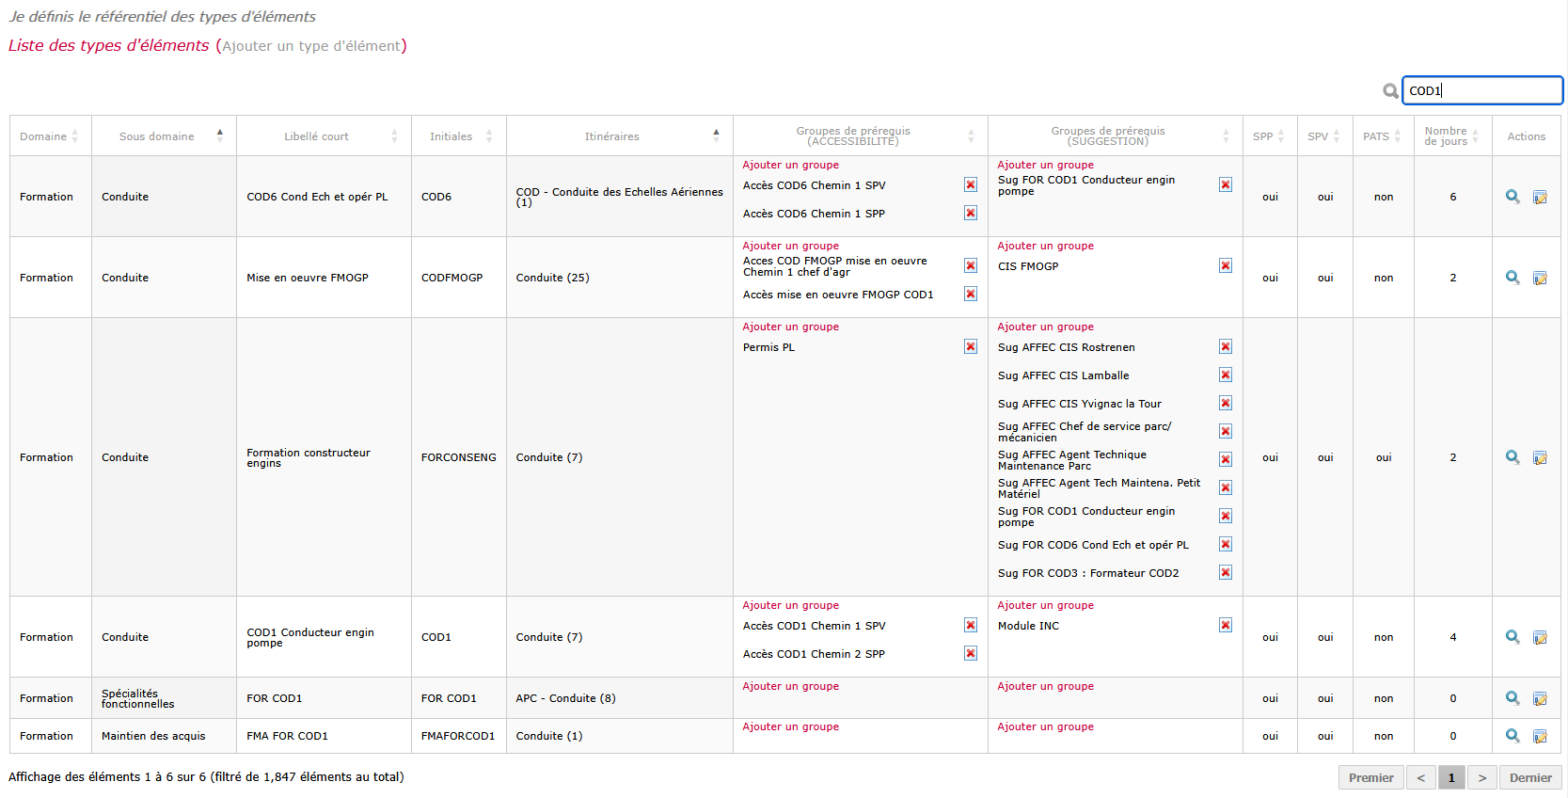Open Ajouter un type d'élément link
1568x798 pixels.
point(311,46)
